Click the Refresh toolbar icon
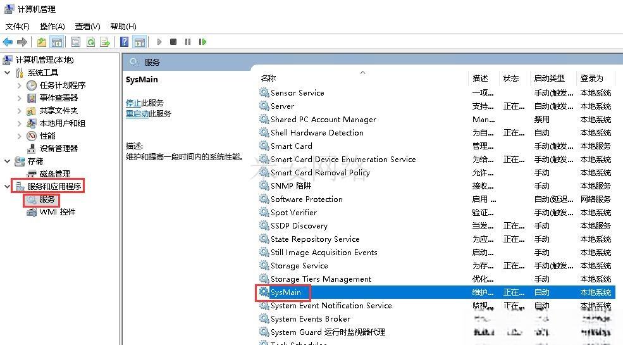Viewport: 623px width, 345px height. pyautogui.click(x=90, y=42)
